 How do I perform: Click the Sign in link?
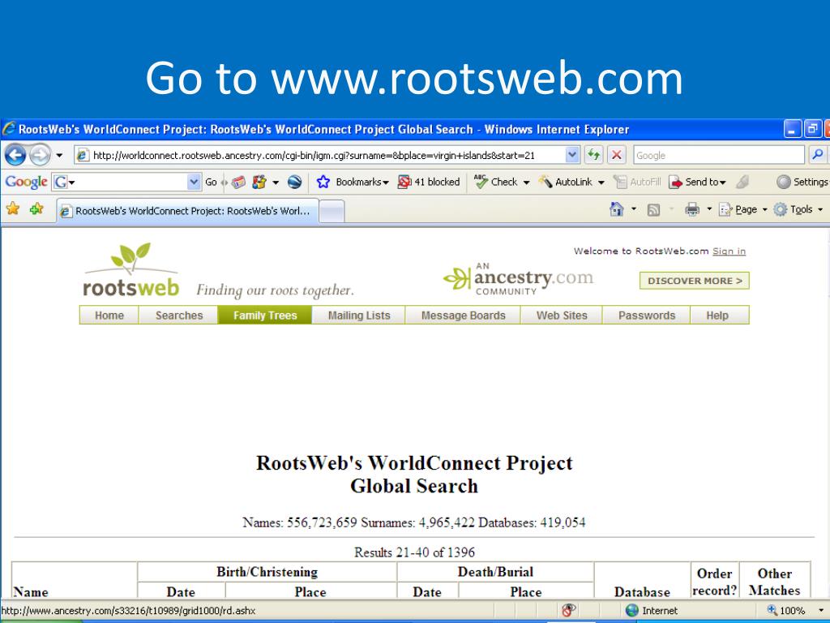click(x=729, y=251)
